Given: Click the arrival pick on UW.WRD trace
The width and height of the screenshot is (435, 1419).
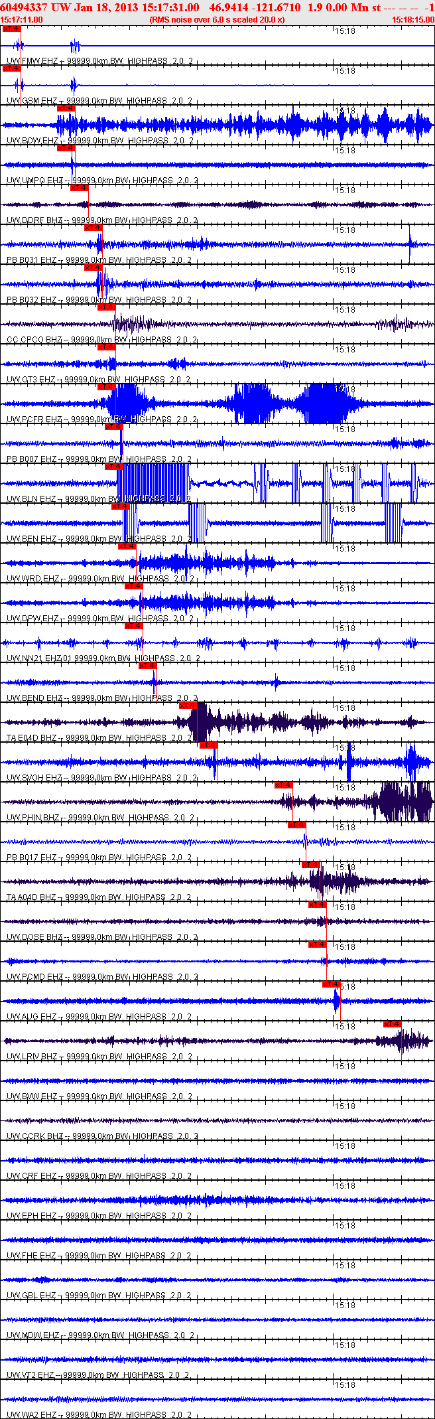Looking at the screenshot, I should (x=127, y=546).
